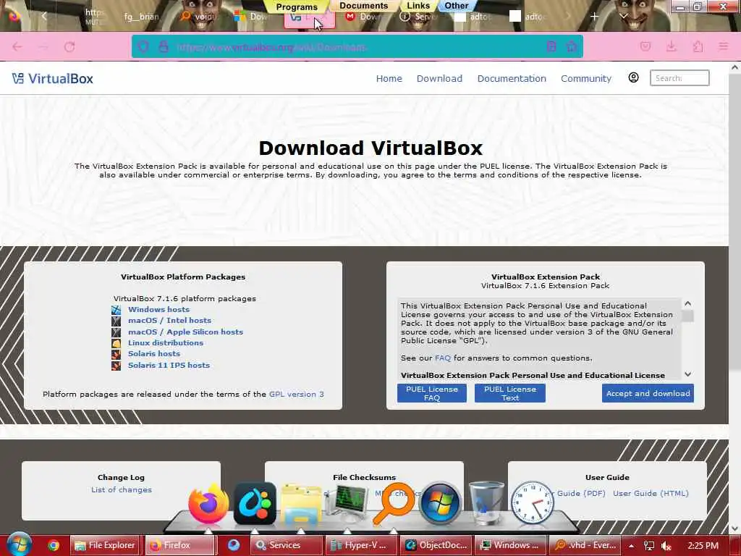The image size is (741, 556).
Task: Click the browser back arrow
Action: point(17,47)
